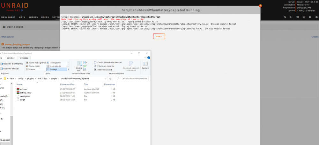The height and width of the screenshot is (145, 319).
Task: Sort by the Dimensione column header
Action: click(109, 84)
